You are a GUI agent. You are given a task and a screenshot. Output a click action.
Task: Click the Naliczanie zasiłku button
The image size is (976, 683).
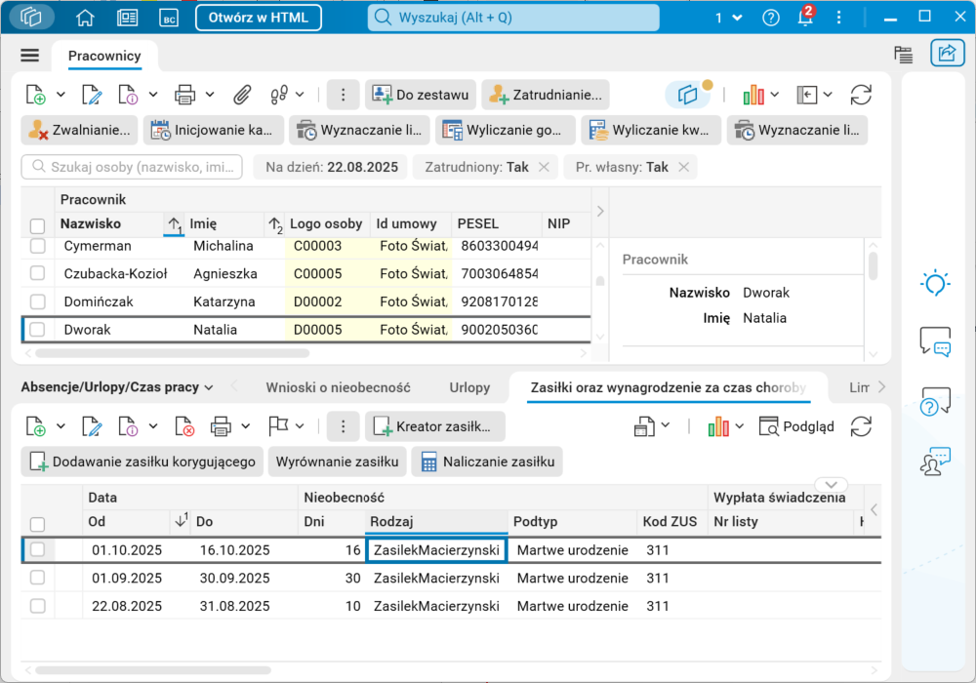click(x=487, y=462)
